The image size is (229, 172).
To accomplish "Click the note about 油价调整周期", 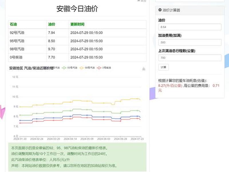I will (60, 154).
